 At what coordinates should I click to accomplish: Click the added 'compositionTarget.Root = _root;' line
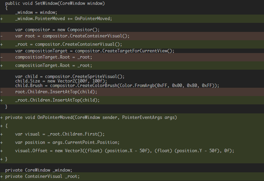132,66
